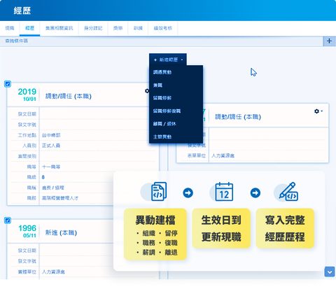The width and height of the screenshot is (336, 287).
Task: Click the 發文字號 label in 1996 card
Action: [27, 261]
